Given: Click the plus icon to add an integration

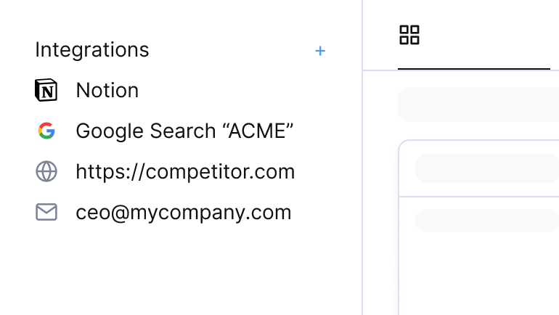Looking at the screenshot, I should point(320,51).
